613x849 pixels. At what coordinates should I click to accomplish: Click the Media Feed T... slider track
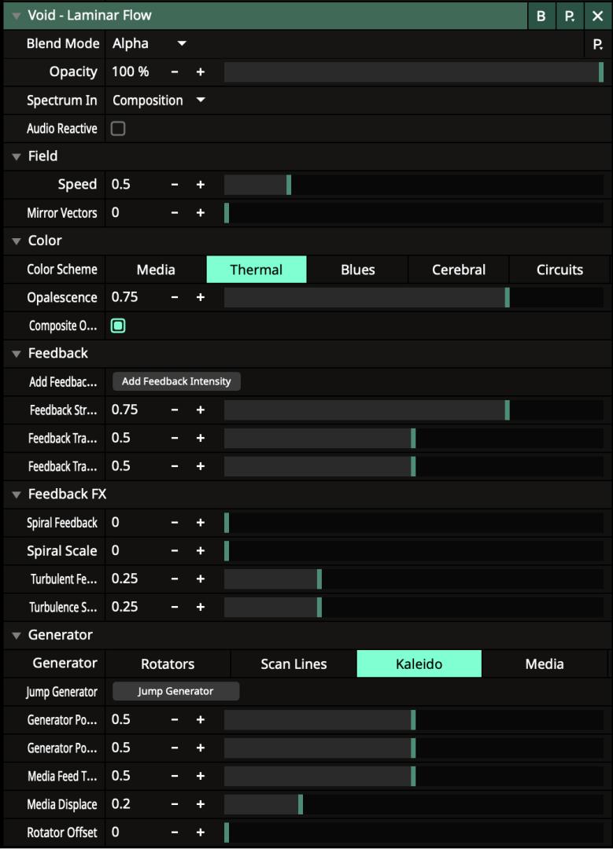tap(414, 776)
